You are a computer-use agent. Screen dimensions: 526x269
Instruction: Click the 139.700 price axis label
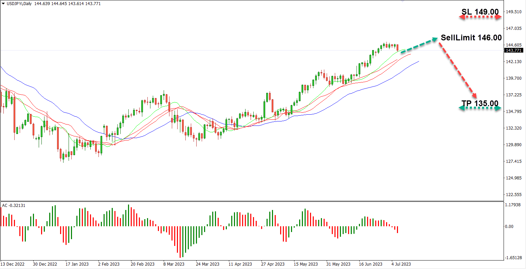point(514,78)
